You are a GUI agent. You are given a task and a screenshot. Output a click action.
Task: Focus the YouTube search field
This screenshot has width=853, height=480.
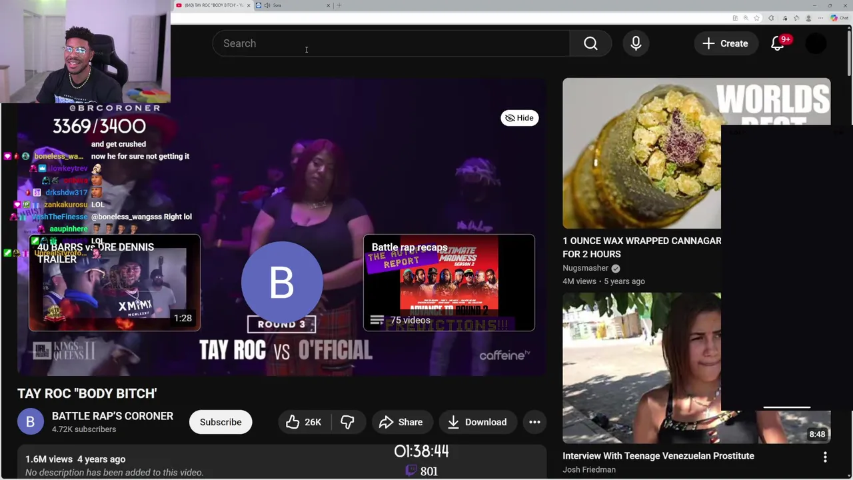(391, 43)
